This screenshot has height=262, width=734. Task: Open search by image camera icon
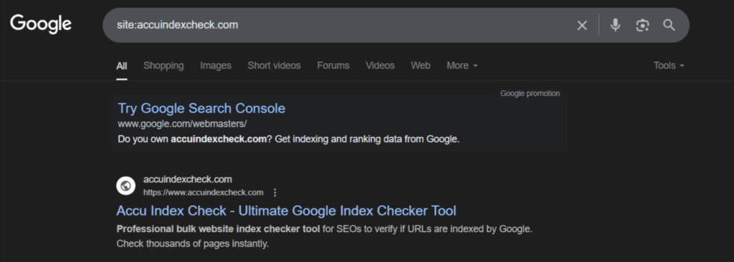tap(642, 25)
